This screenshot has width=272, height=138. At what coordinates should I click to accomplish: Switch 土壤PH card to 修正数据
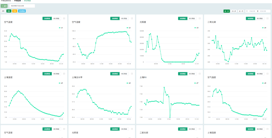click(x=192, y=74)
